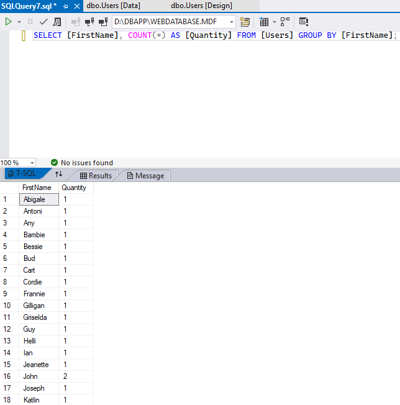Select the Frannie cell
The width and height of the screenshot is (400, 405).
39,294
